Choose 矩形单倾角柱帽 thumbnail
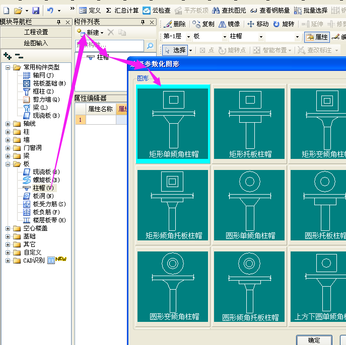 (173, 124)
